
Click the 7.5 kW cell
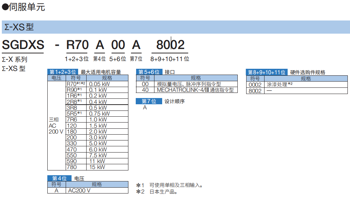(x=107, y=155)
